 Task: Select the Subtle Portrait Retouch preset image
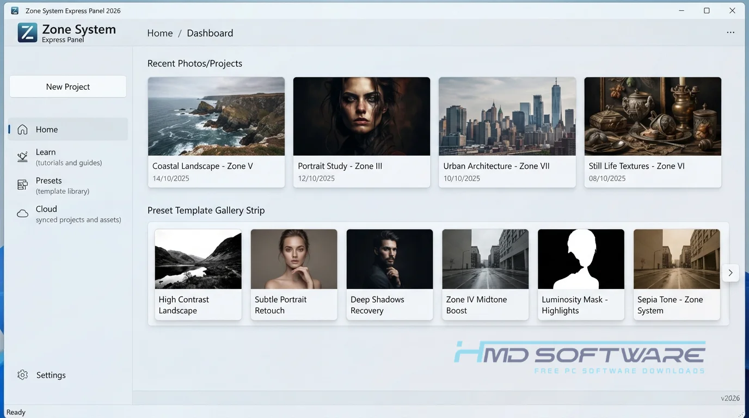click(294, 259)
